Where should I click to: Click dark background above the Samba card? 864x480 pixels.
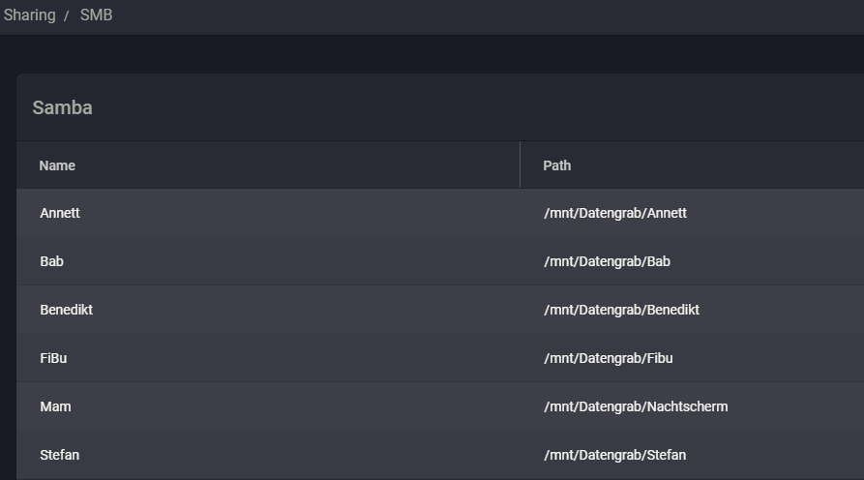tap(435, 55)
